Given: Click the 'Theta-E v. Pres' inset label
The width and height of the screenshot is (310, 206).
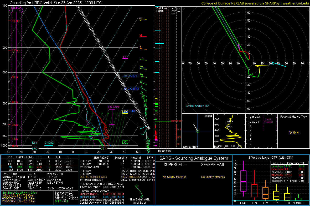Looking at the screenshot, I should [x=229, y=124].
